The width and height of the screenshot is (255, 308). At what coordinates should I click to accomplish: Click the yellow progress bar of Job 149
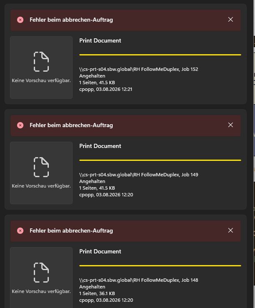160,160
